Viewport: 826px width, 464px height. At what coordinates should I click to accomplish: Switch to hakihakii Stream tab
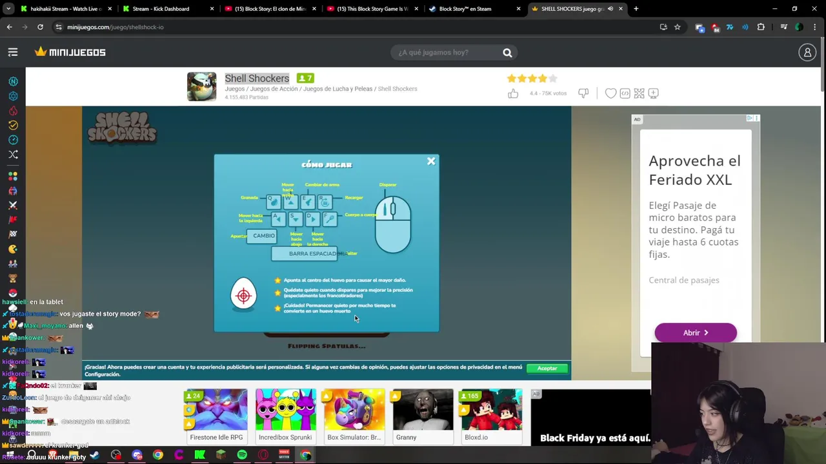point(66,9)
